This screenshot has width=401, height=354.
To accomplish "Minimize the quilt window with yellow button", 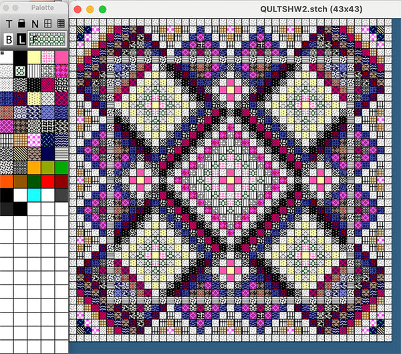I will [90, 9].
